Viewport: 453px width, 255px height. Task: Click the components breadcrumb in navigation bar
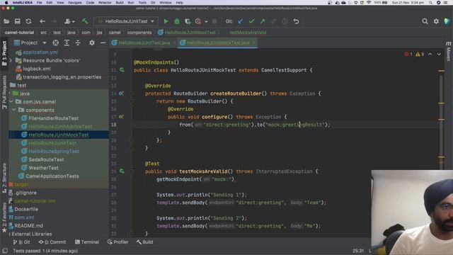pyautogui.click(x=139, y=33)
